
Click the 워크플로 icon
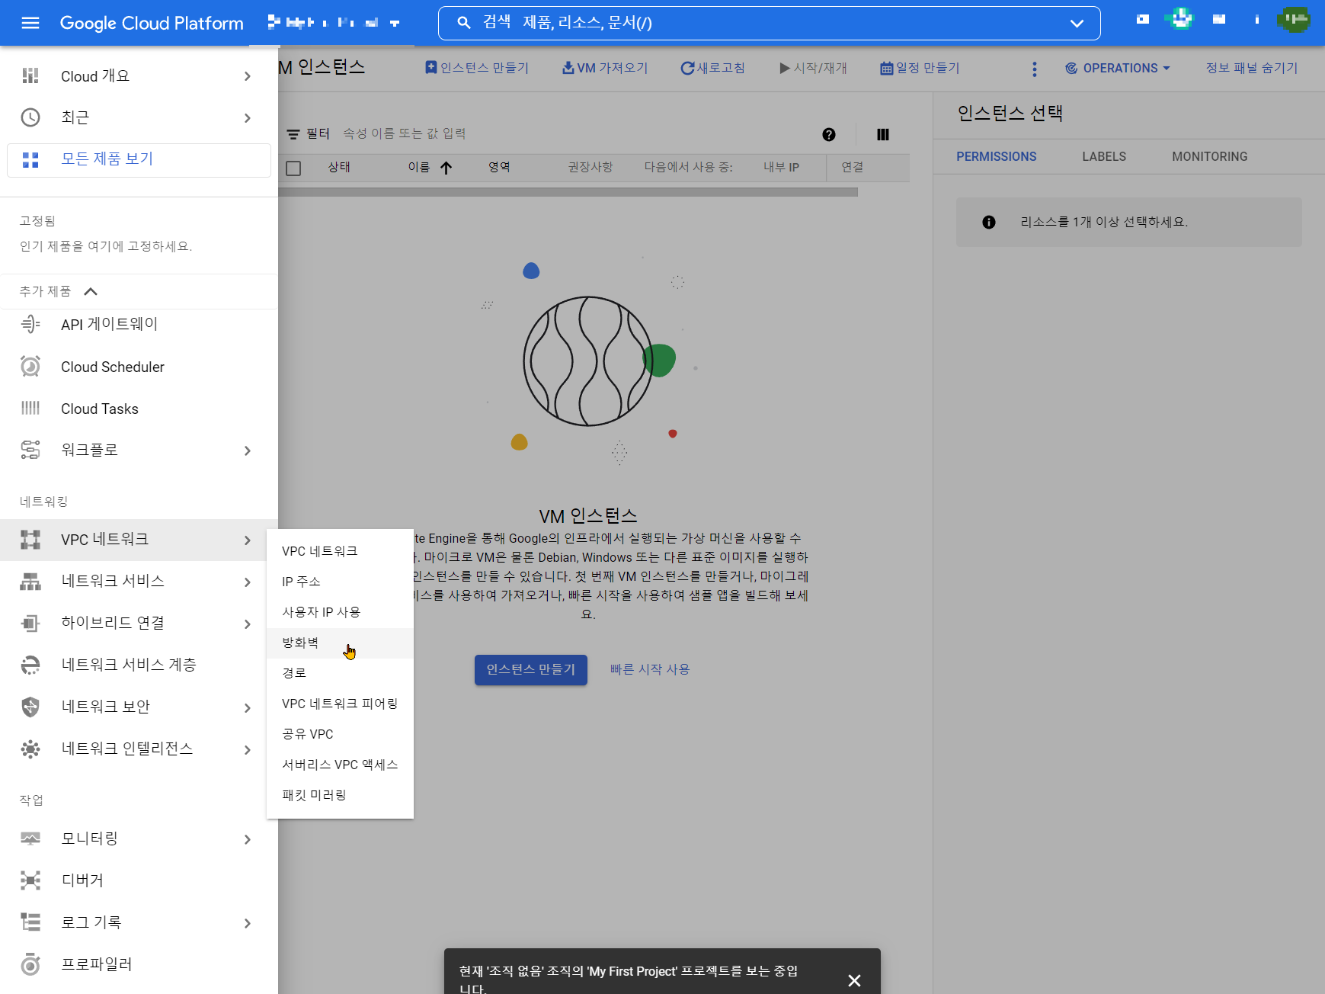(x=30, y=450)
